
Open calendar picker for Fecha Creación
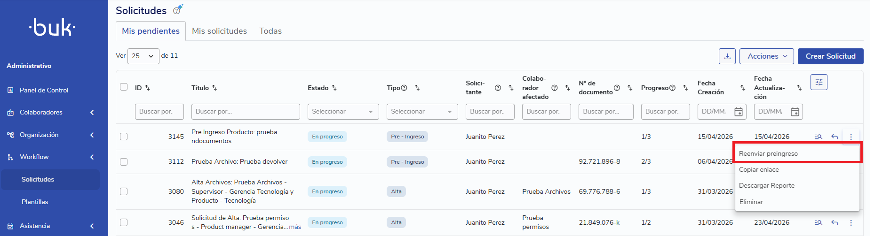(x=739, y=112)
